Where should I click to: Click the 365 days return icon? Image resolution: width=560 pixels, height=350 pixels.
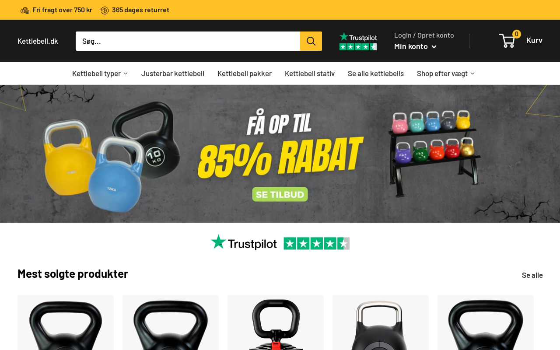pos(105,10)
